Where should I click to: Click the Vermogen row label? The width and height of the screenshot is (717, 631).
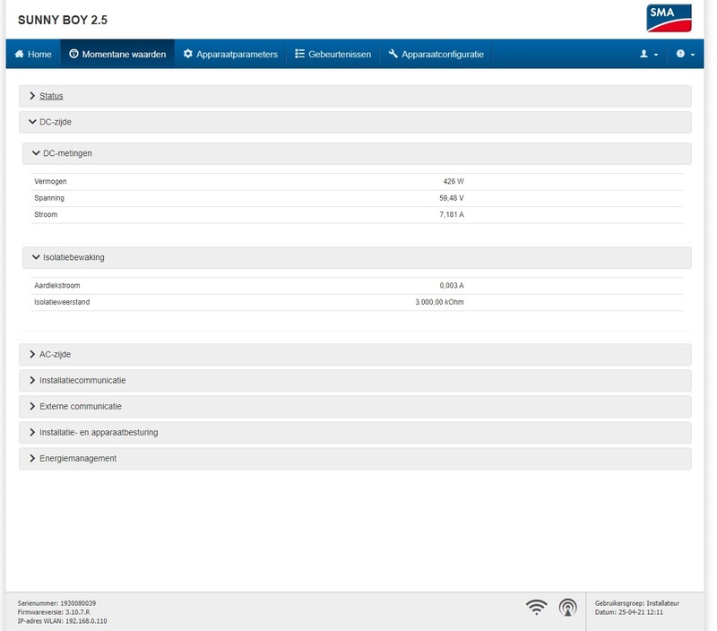click(50, 182)
